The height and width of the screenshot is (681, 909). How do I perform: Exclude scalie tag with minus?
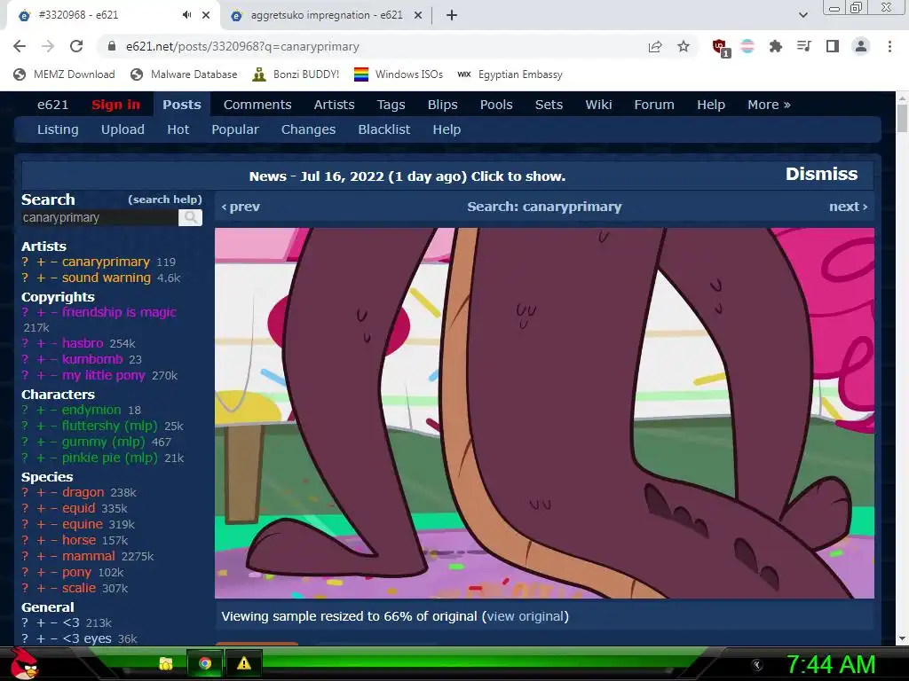54,589
